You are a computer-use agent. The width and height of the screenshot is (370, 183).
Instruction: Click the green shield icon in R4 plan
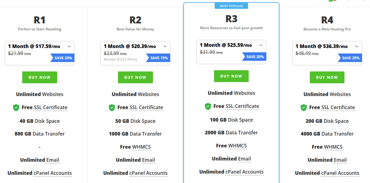point(304,108)
